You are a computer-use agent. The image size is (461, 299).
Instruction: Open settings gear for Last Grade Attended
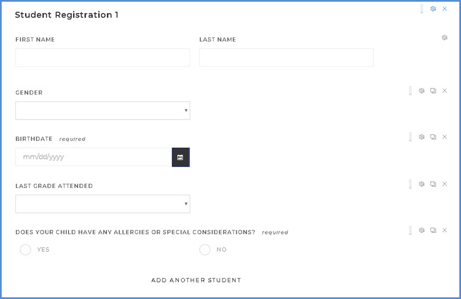click(421, 184)
